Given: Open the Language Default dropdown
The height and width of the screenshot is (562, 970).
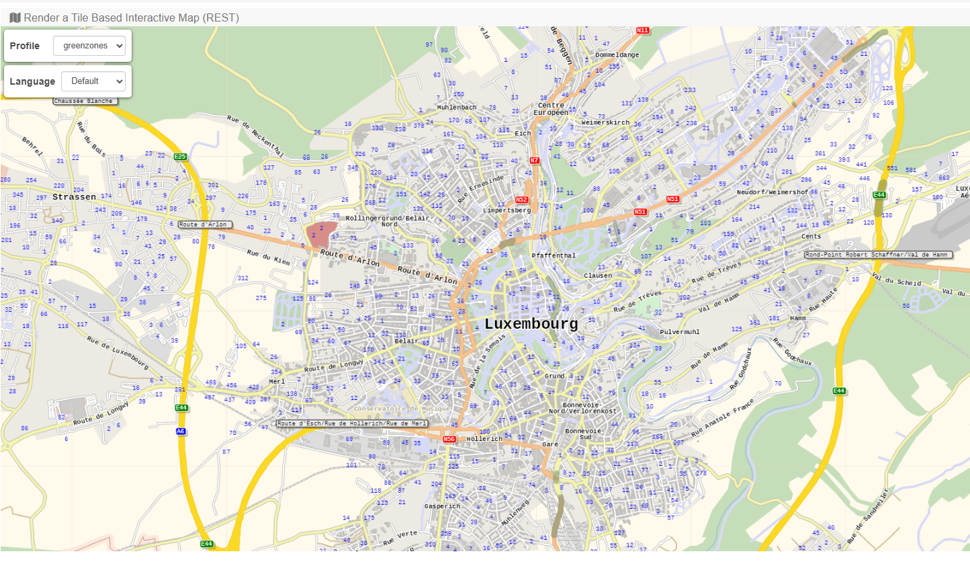Looking at the screenshot, I should [x=93, y=81].
